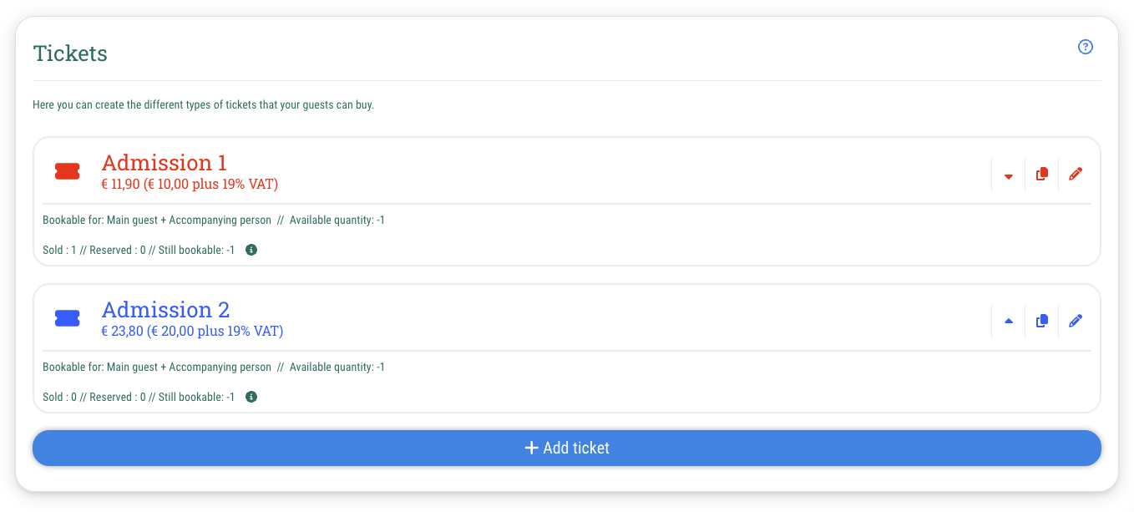Click the Tickets section heading
Screen dimensions: 1134x512
click(70, 53)
